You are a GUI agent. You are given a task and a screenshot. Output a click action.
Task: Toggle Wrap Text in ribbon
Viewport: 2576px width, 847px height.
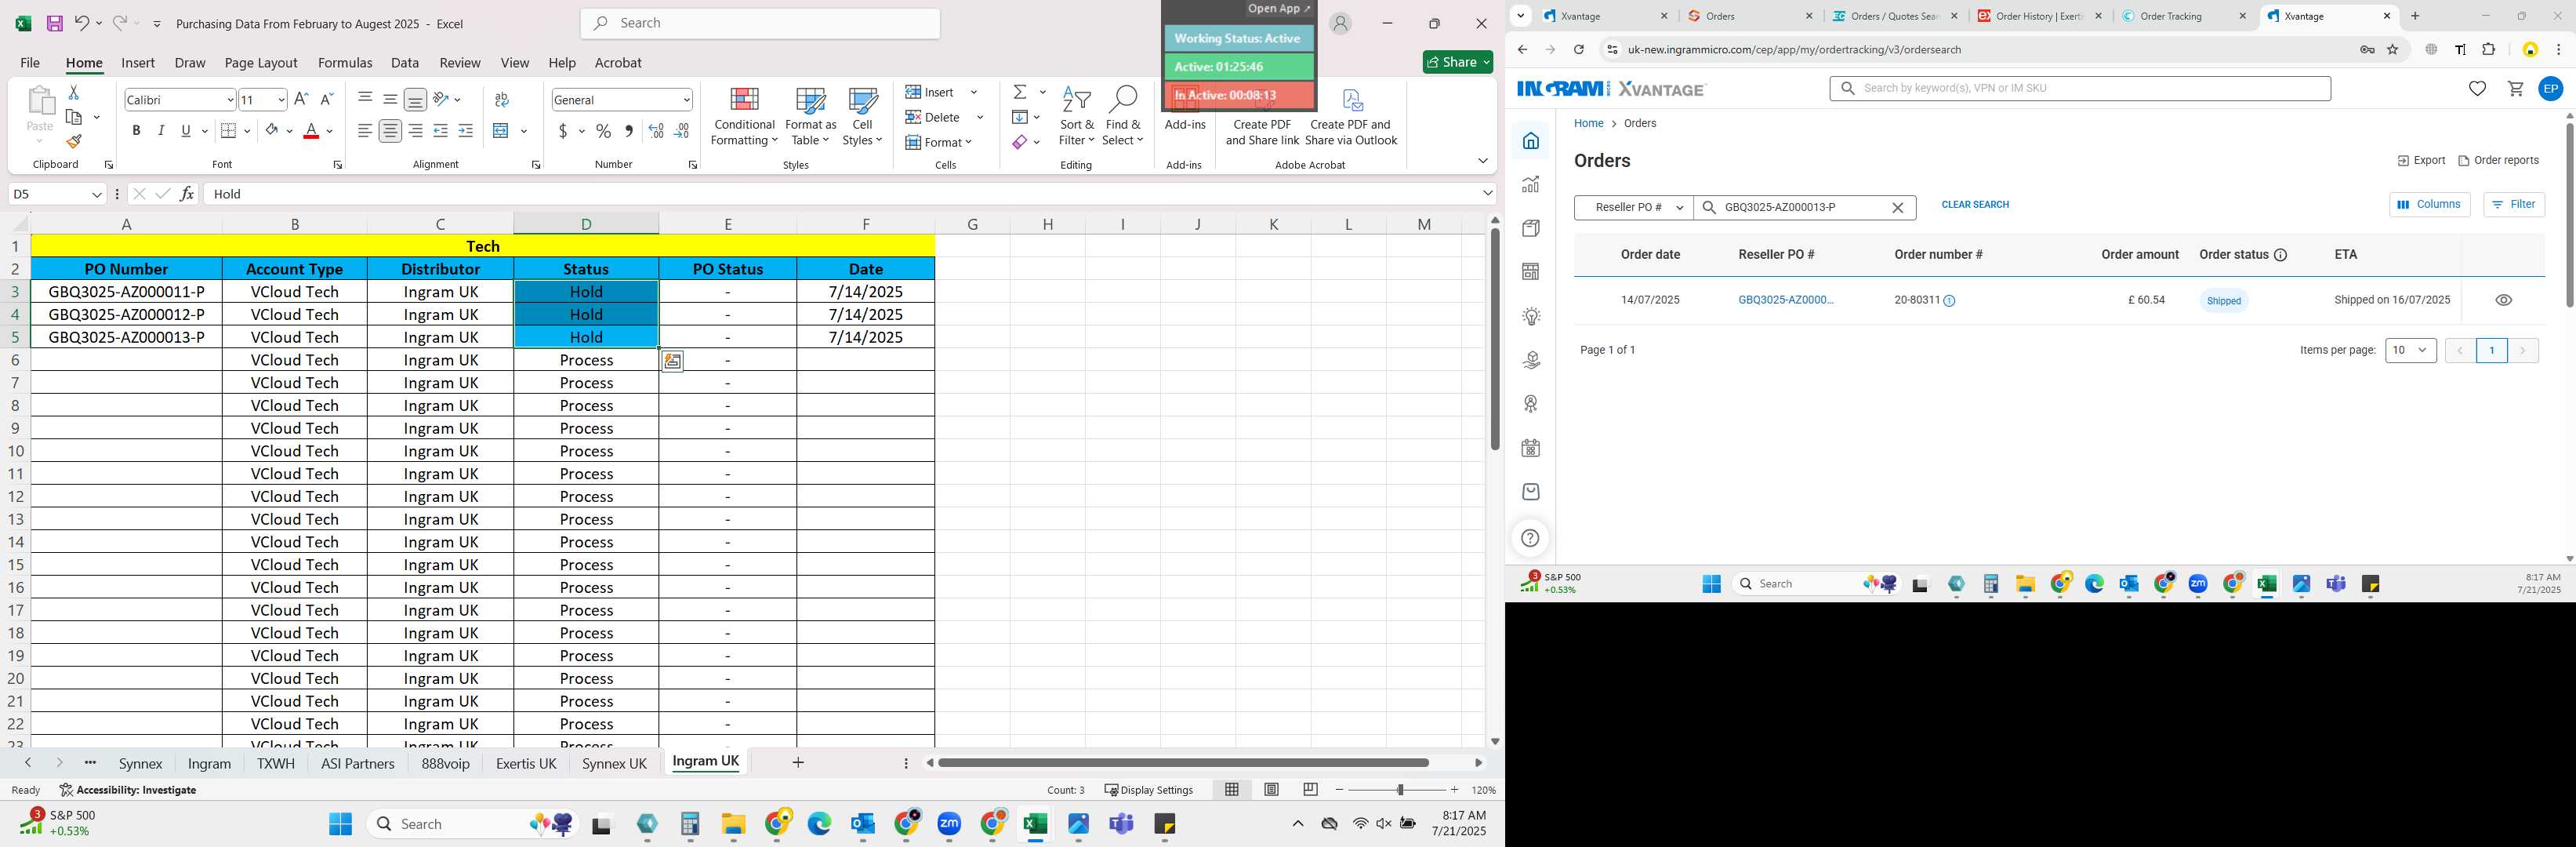point(502,99)
